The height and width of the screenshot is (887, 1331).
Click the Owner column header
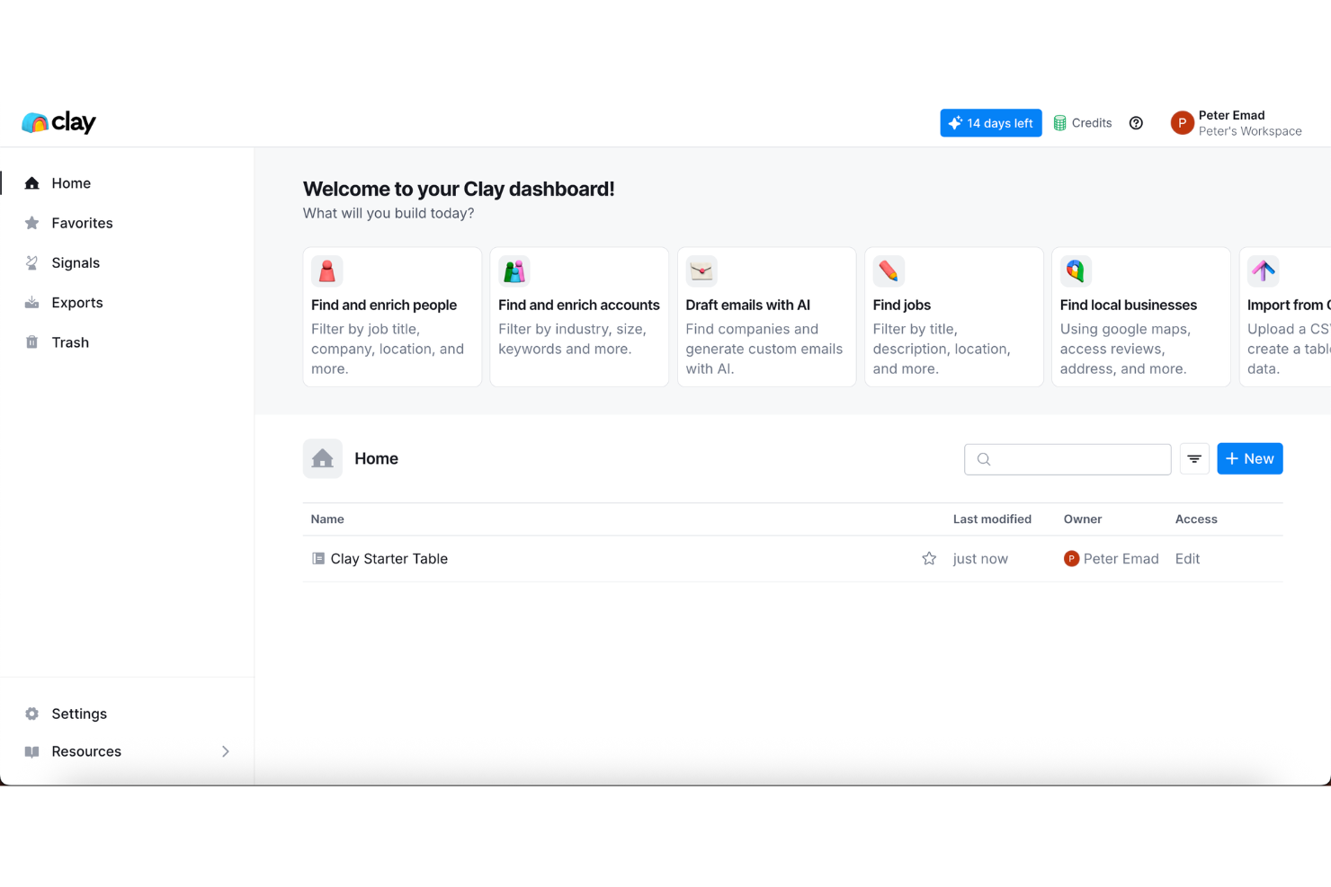tap(1083, 519)
